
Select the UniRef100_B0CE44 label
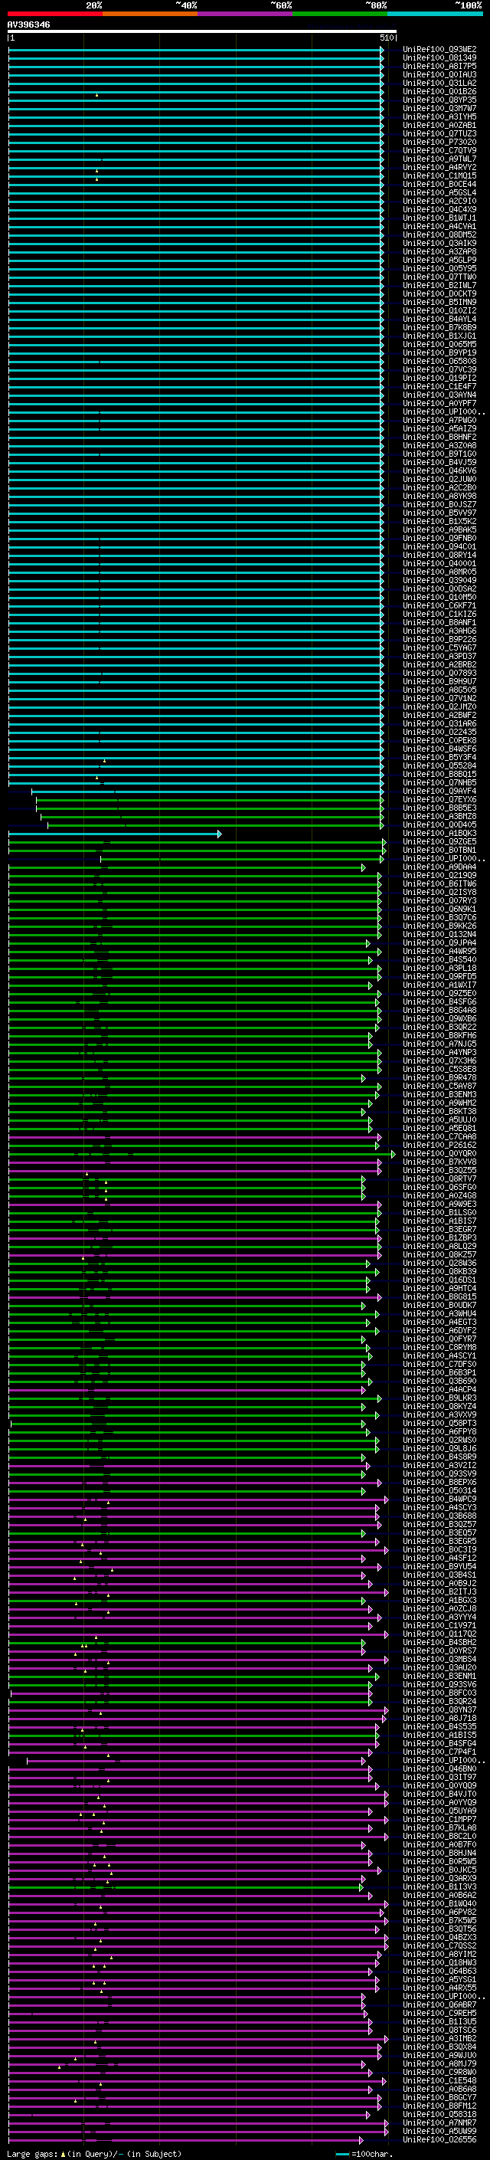[x=439, y=185]
